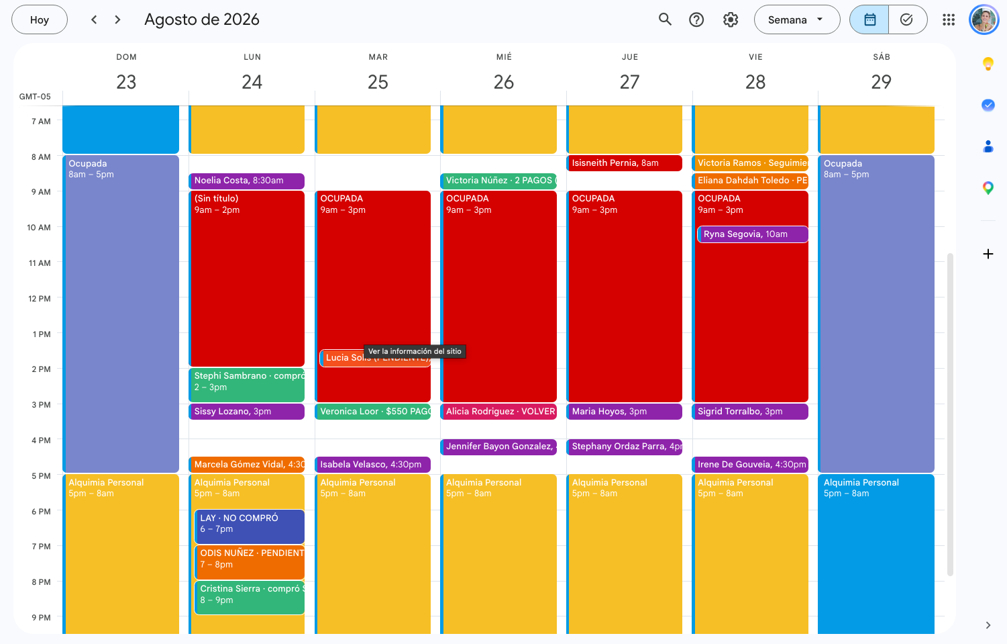
Task: Open Google Tasks in side panel
Action: tap(988, 105)
